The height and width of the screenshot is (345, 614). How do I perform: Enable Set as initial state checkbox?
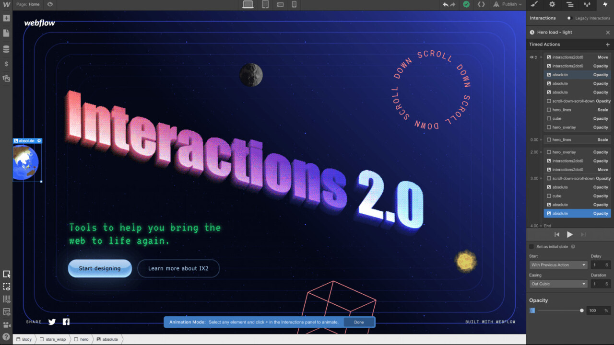(531, 247)
